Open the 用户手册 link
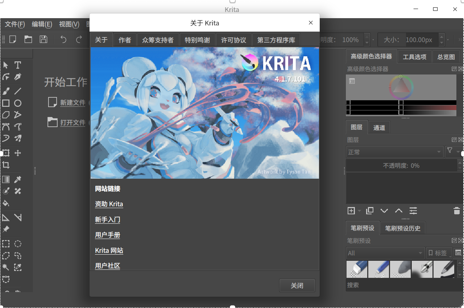 [x=108, y=235]
